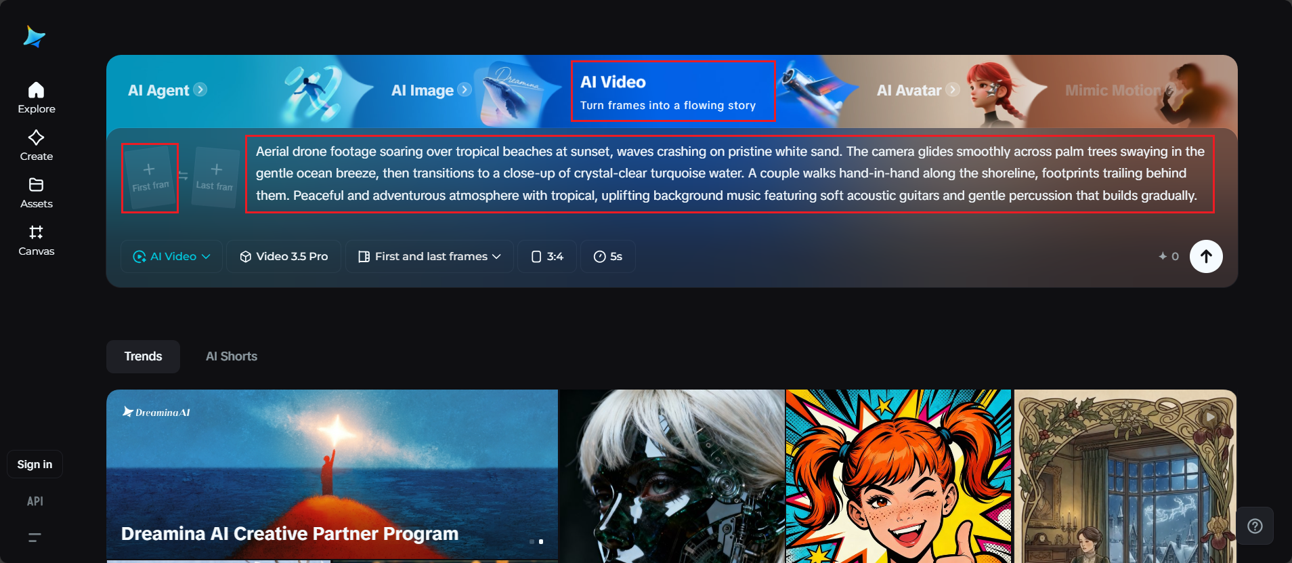This screenshot has width=1292, height=563.
Task: Open the Create section
Action: pos(37,146)
